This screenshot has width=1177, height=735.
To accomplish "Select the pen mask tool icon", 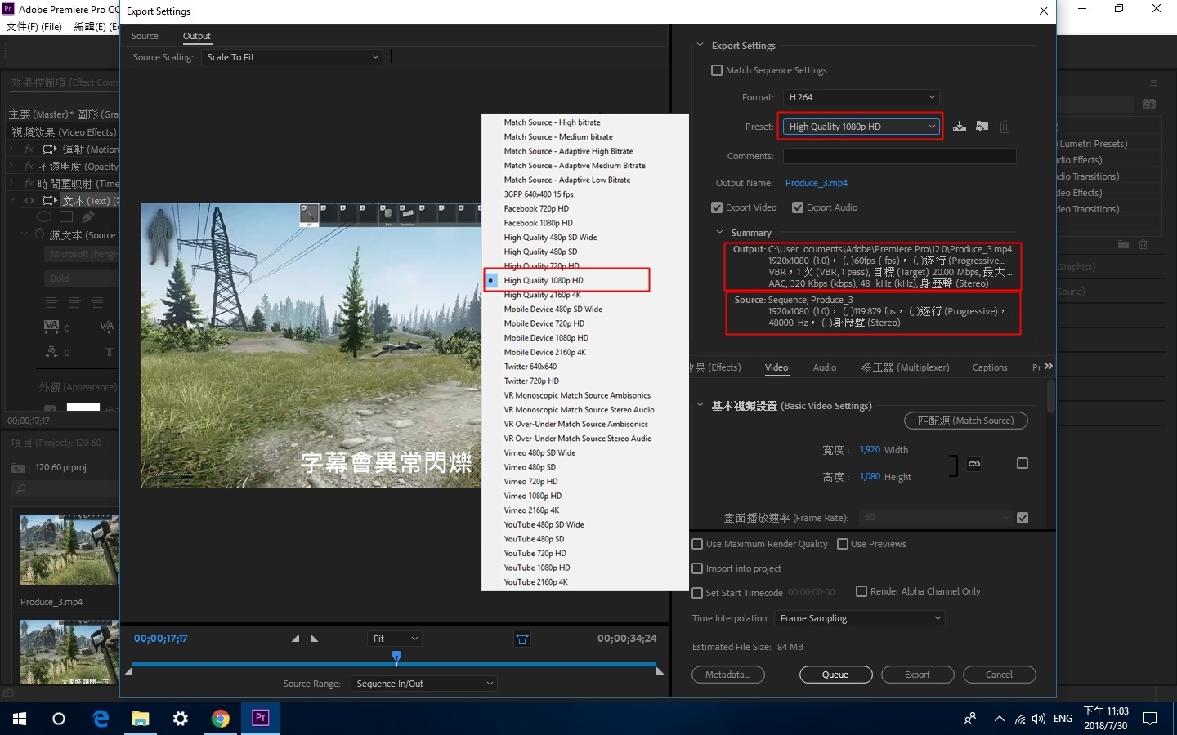I will [x=87, y=217].
